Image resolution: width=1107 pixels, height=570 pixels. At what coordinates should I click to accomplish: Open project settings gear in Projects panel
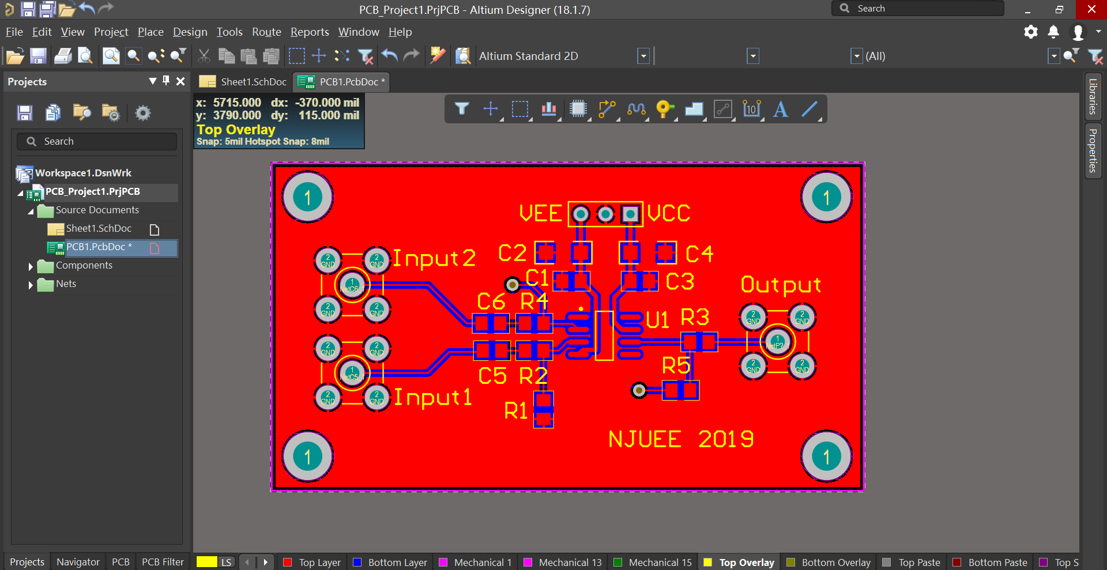[142, 112]
